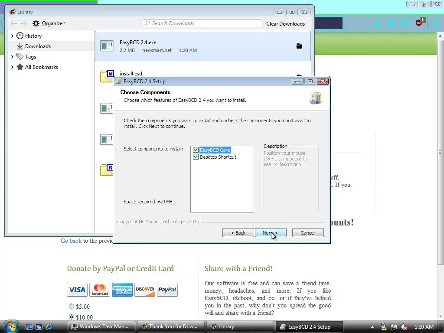Click the American Express card icon

pos(122,289)
